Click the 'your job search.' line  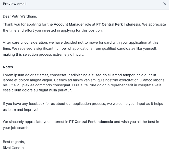[x=16, y=127]
